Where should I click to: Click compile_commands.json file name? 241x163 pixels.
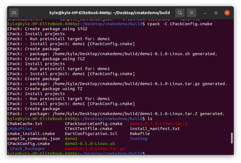(34, 139)
